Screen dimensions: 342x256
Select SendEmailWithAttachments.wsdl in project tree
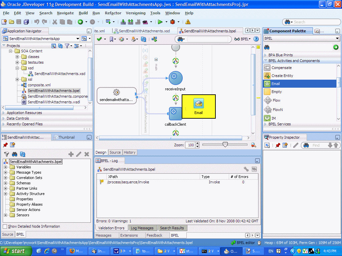(54, 102)
